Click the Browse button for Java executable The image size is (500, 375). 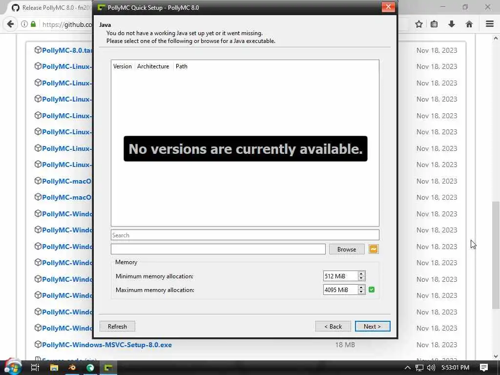coord(347,249)
